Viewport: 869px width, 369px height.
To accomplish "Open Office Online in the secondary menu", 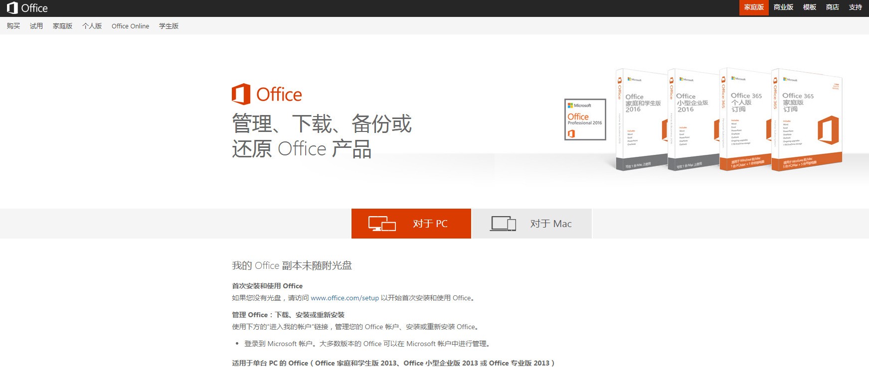I will tap(130, 26).
